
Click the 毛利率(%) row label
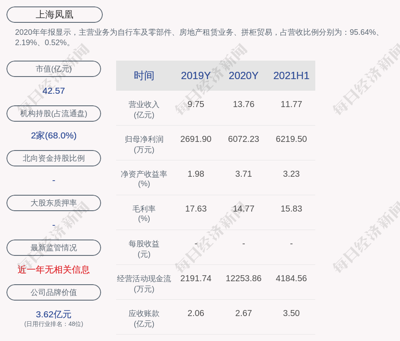144,214
